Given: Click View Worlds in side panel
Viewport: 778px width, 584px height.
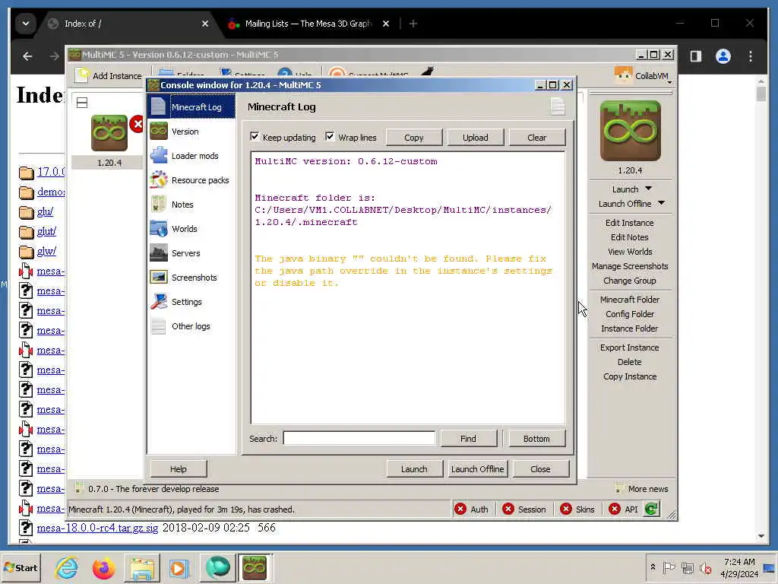Looking at the screenshot, I should click(630, 252).
